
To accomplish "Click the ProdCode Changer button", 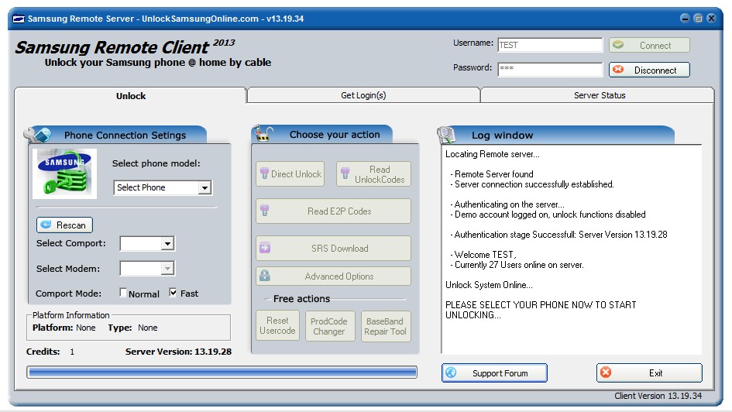I will (329, 326).
